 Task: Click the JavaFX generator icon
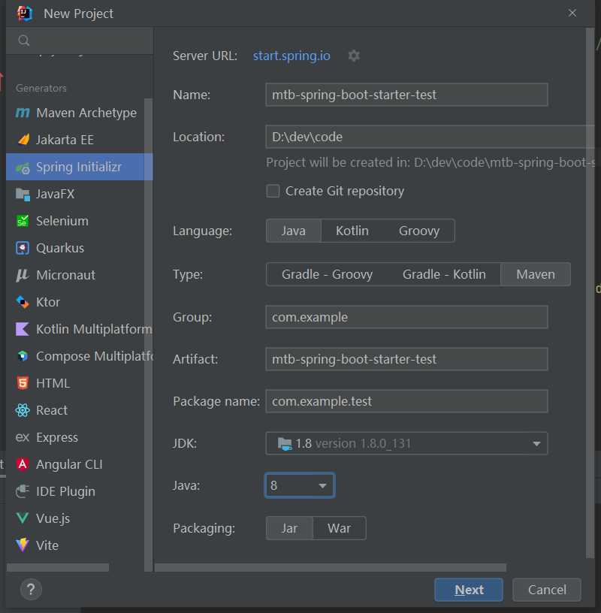click(x=23, y=195)
